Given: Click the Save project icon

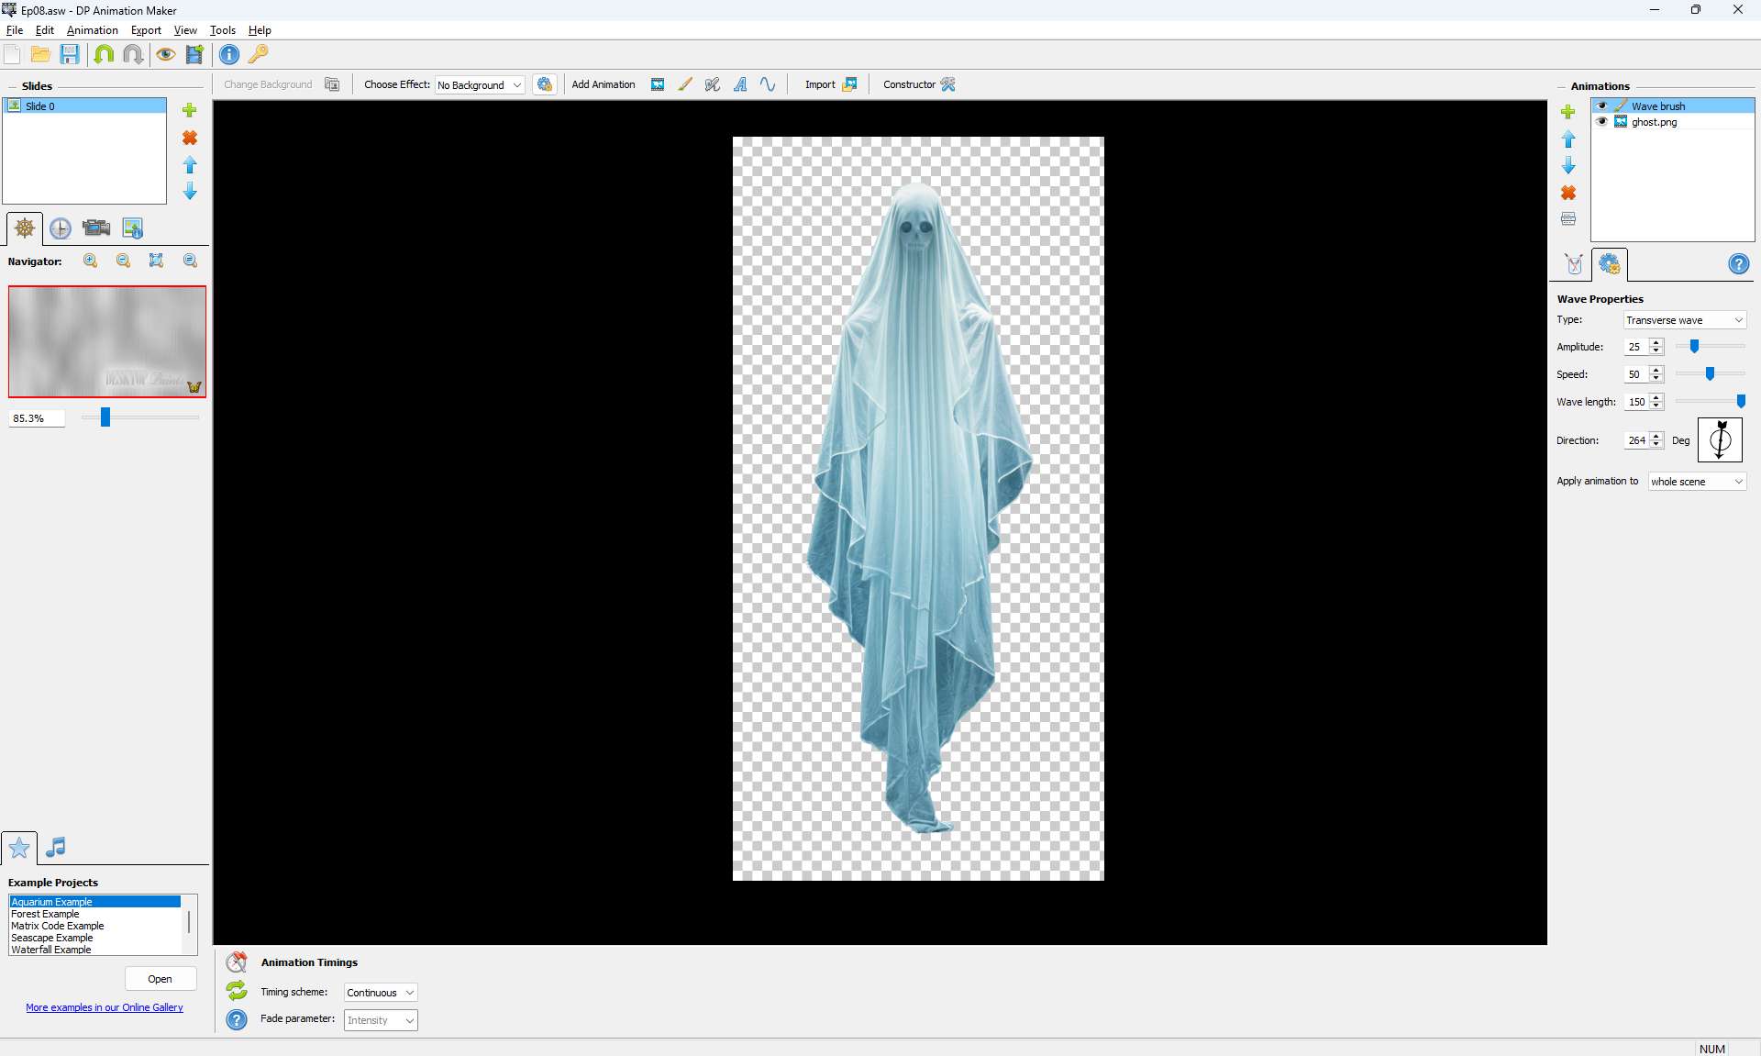Looking at the screenshot, I should tap(70, 55).
